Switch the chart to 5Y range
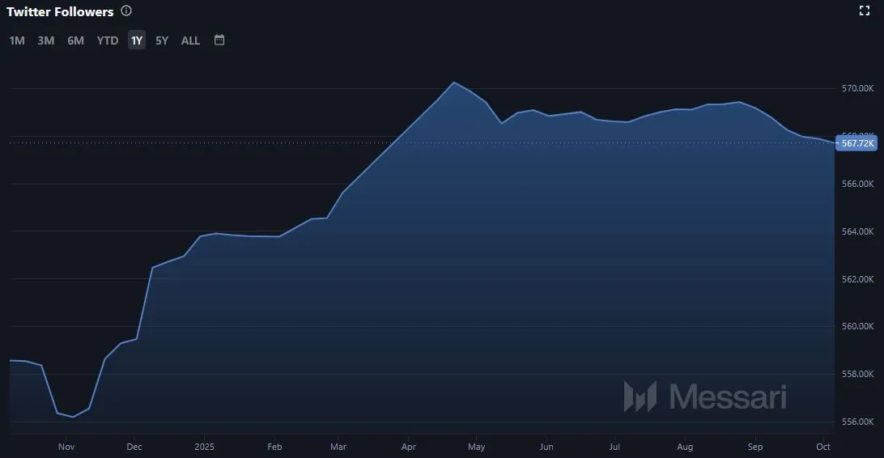 pyautogui.click(x=162, y=40)
